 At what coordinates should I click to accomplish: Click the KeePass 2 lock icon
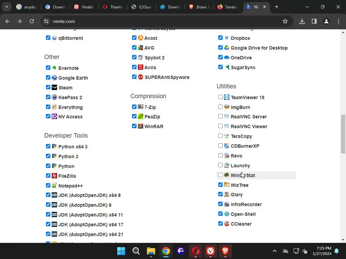pyautogui.click(x=54, y=97)
